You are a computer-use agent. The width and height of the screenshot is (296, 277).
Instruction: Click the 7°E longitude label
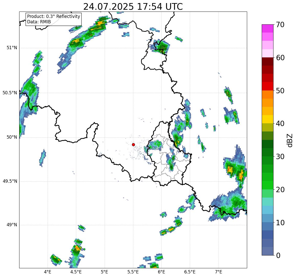[218, 272]
